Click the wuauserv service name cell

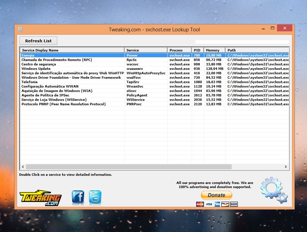(x=135, y=69)
